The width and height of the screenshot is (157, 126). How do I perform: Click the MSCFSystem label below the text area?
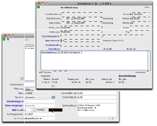click(x=45, y=72)
